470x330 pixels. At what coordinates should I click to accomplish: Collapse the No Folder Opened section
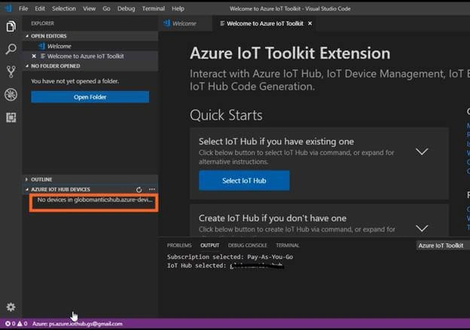pyautogui.click(x=90, y=66)
